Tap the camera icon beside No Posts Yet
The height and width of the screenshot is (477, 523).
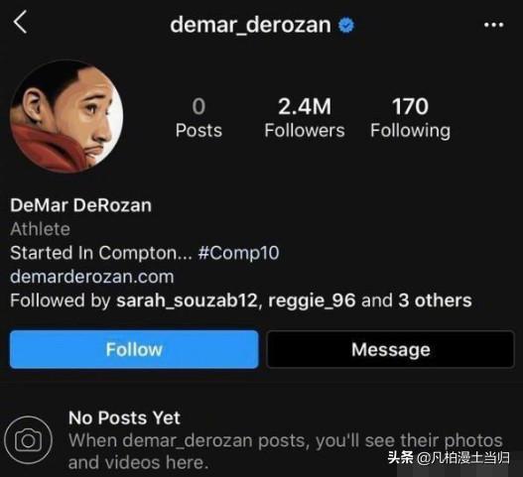click(29, 440)
